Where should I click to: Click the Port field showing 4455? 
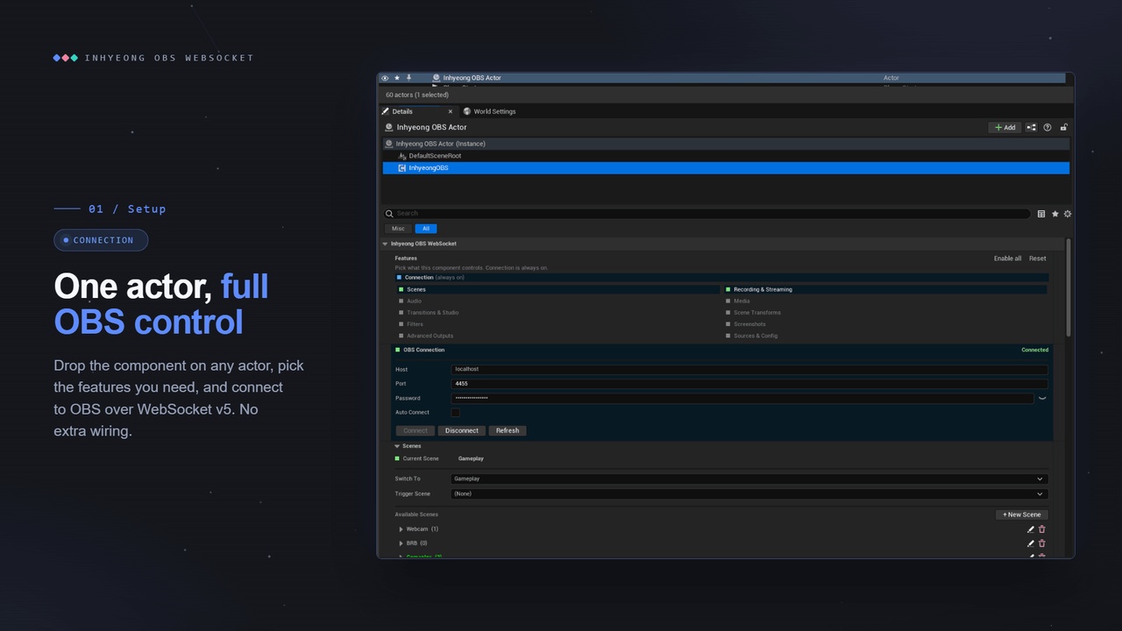point(749,384)
